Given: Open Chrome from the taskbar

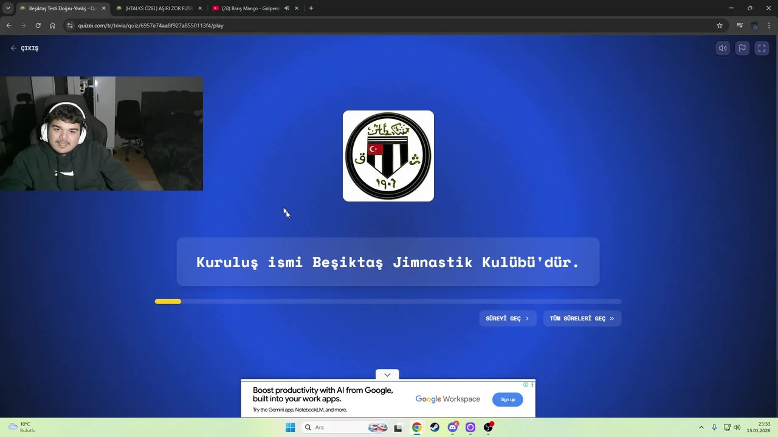Looking at the screenshot, I should [416, 427].
